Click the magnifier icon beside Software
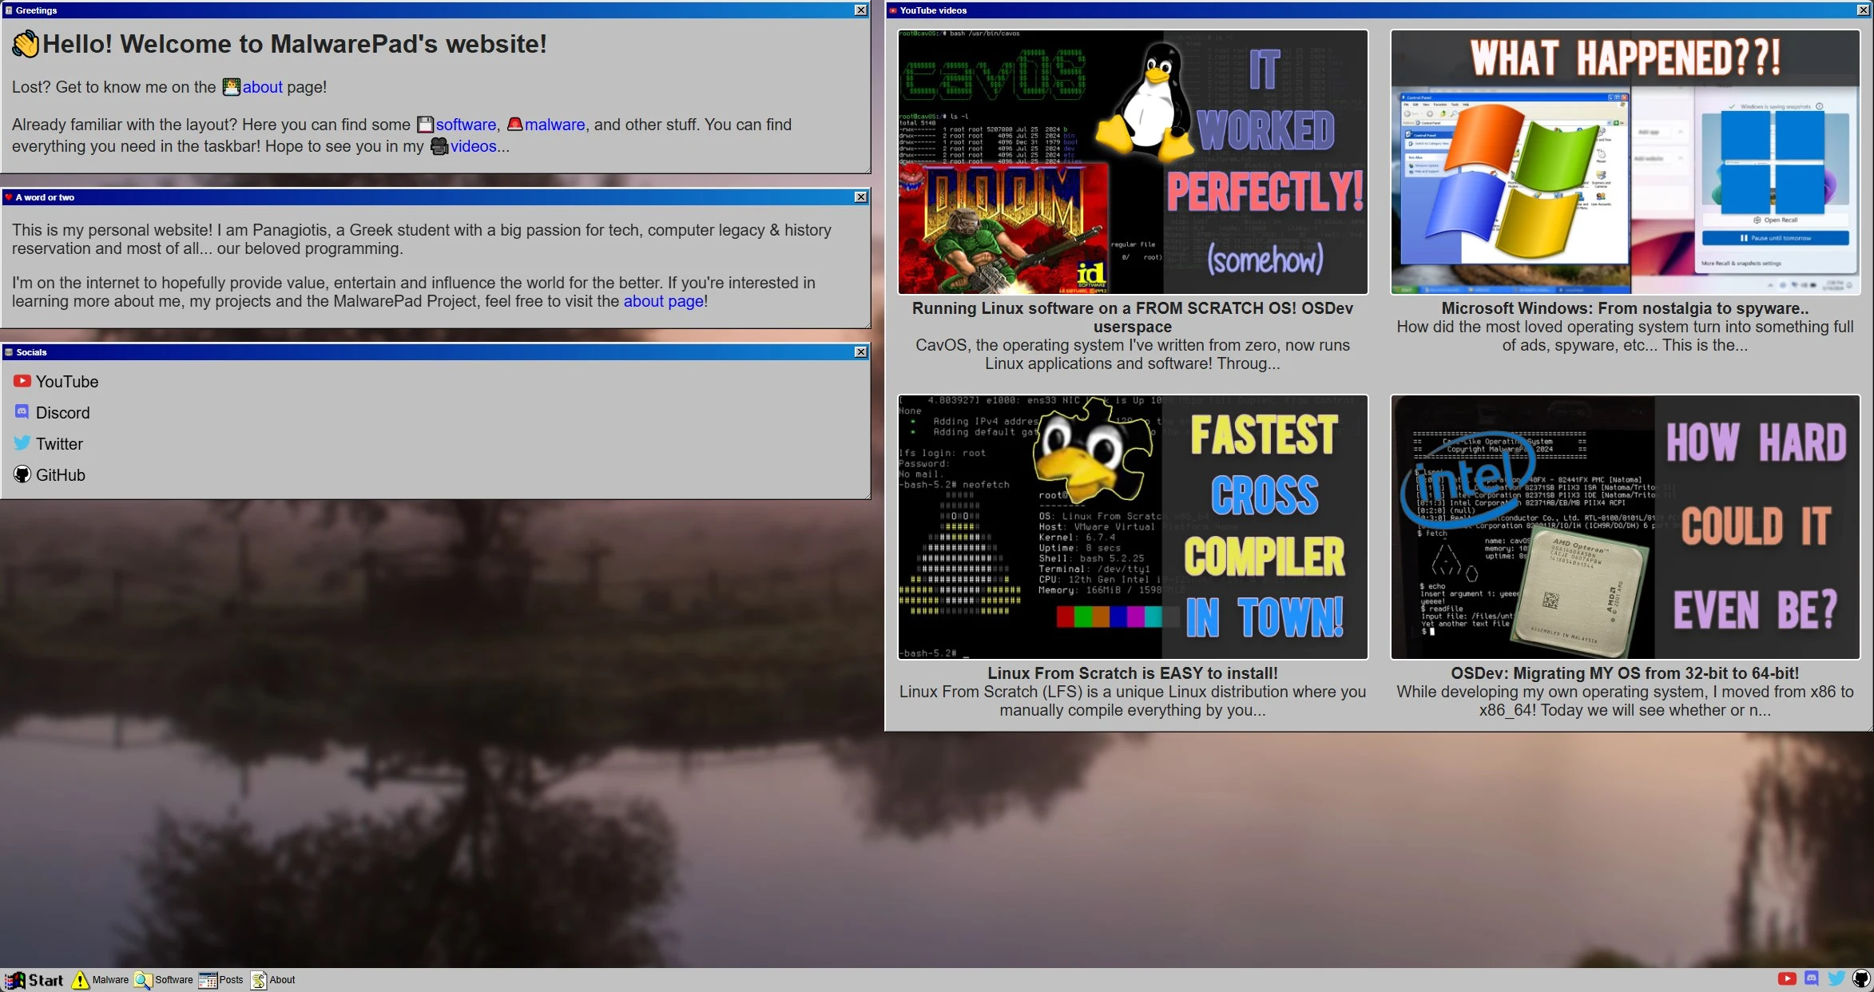This screenshot has height=992, width=1874. point(143,980)
